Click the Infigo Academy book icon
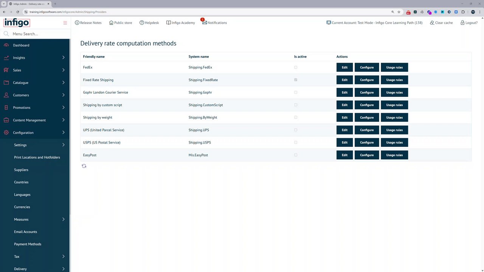Screen dimensions: 484x272 (x=169, y=23)
